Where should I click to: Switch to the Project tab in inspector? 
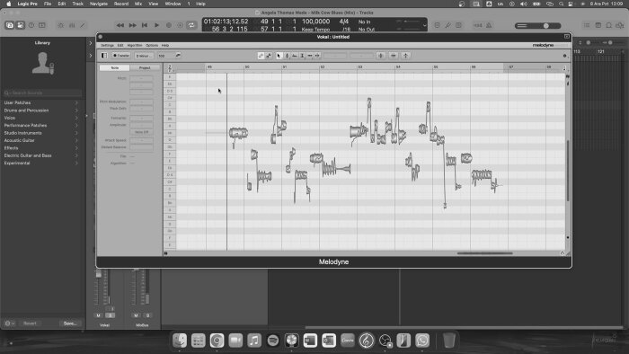pyautogui.click(x=145, y=67)
